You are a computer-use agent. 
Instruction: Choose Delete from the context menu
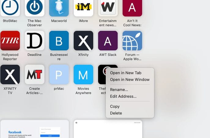116,113
